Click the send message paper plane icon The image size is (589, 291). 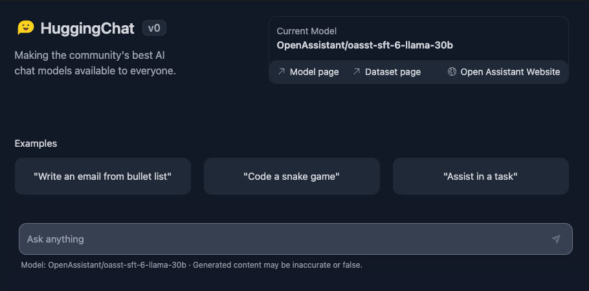click(x=556, y=239)
